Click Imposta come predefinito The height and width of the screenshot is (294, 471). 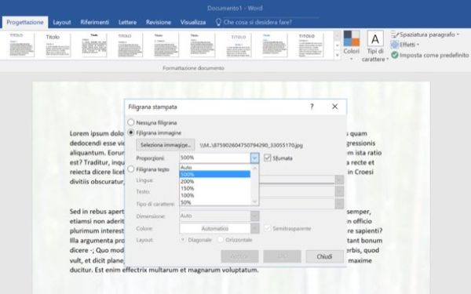click(429, 55)
